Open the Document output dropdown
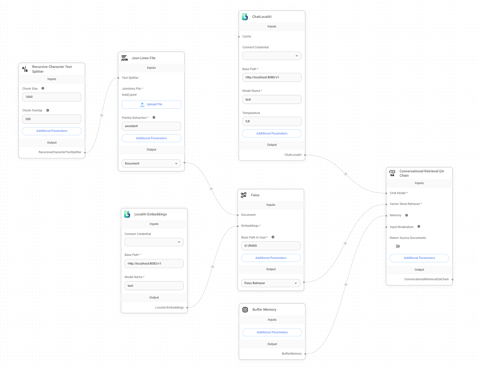The width and height of the screenshot is (478, 369). (x=151, y=164)
